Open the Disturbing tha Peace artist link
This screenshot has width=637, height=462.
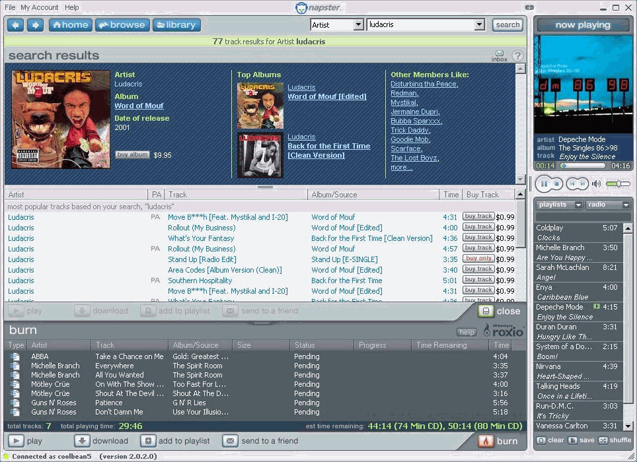pos(424,84)
